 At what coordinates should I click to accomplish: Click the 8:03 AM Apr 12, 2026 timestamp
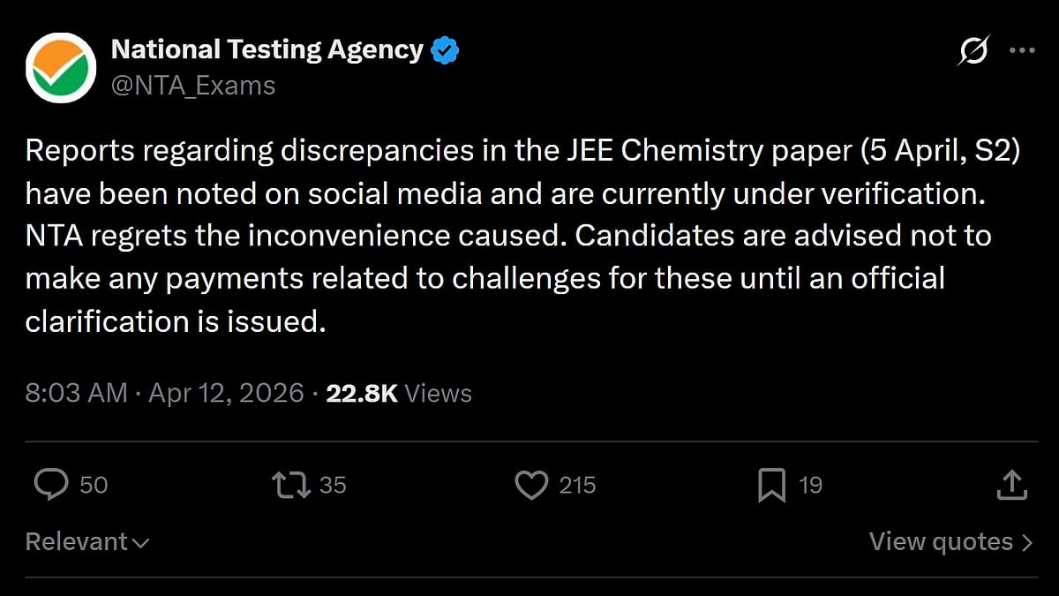point(163,393)
